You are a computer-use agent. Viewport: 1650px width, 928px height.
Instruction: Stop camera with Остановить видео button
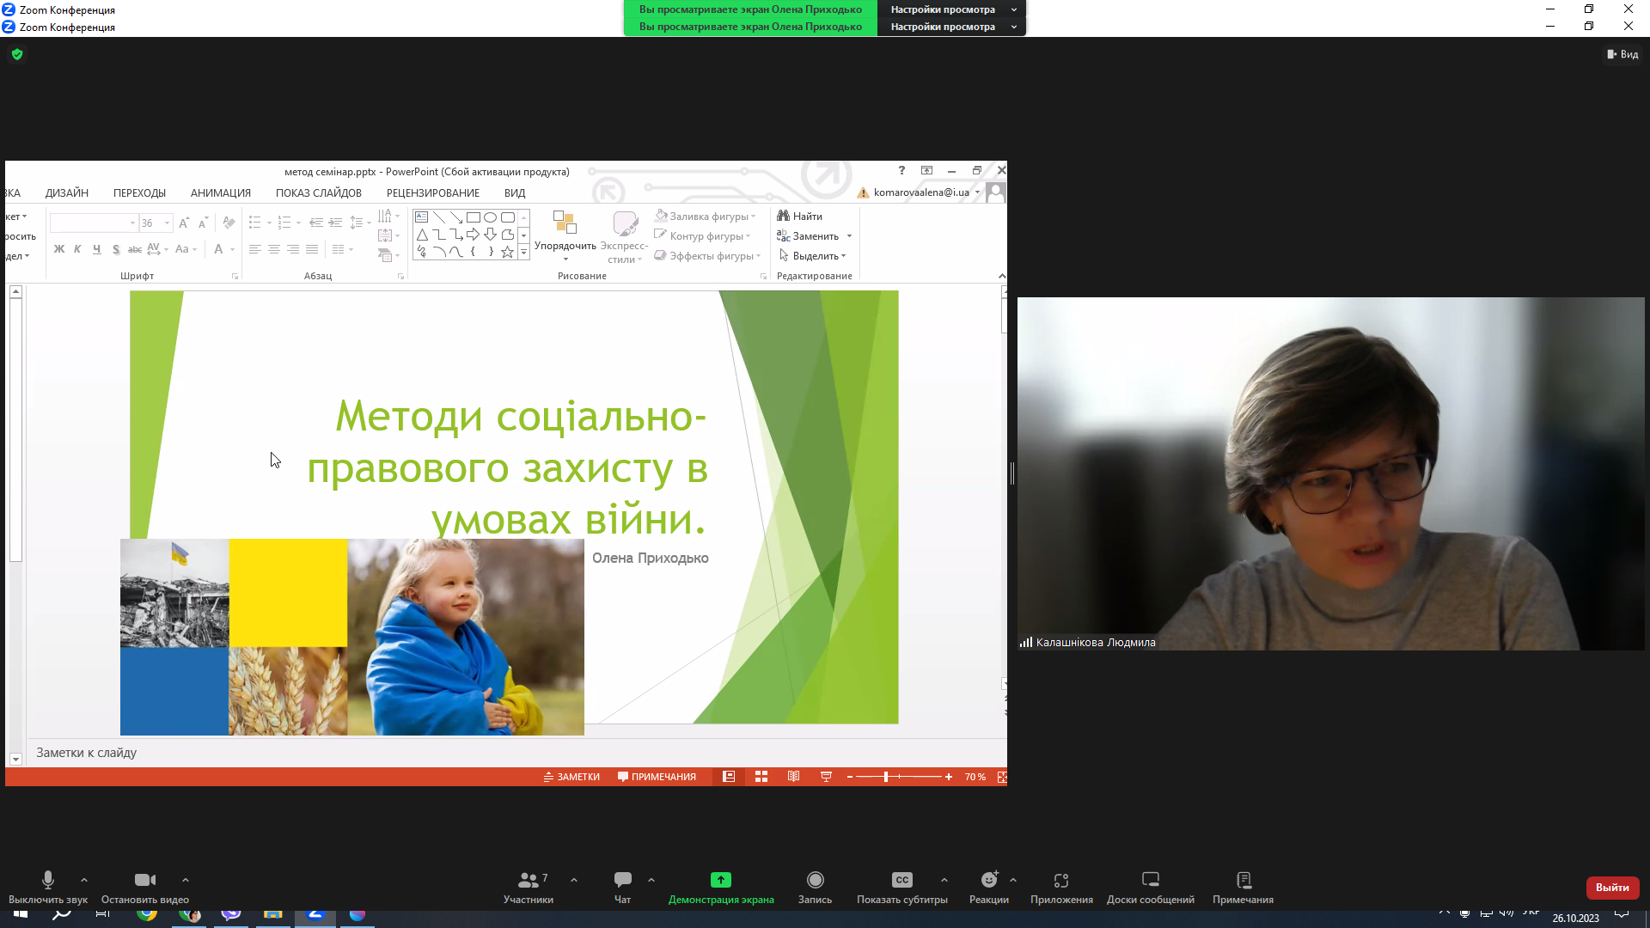145,888
